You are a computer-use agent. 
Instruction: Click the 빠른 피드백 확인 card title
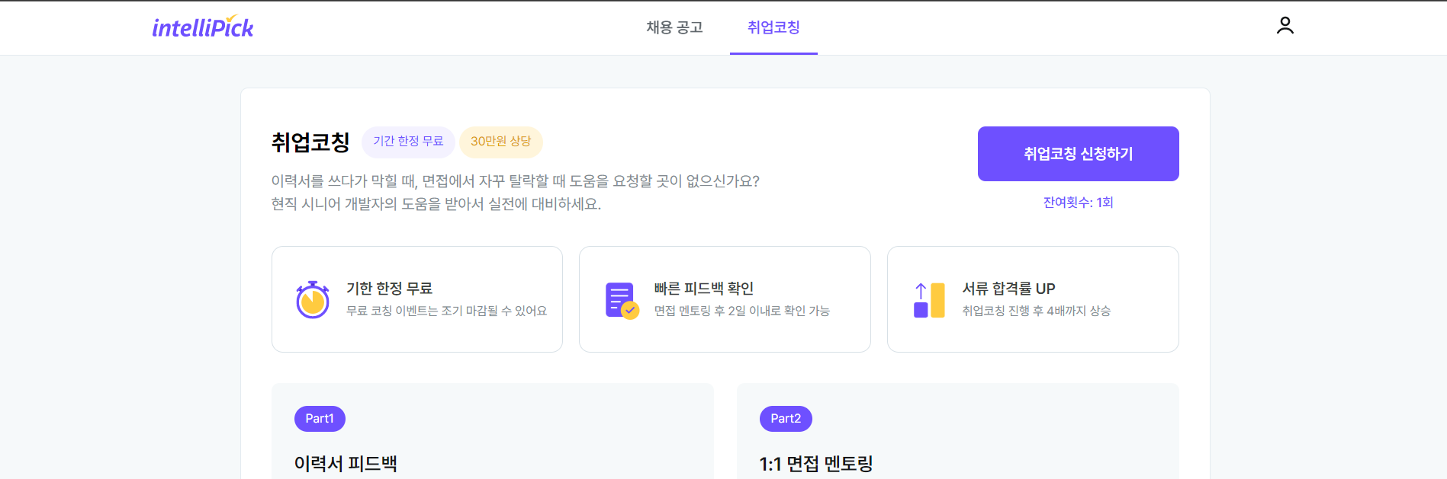pyautogui.click(x=704, y=289)
